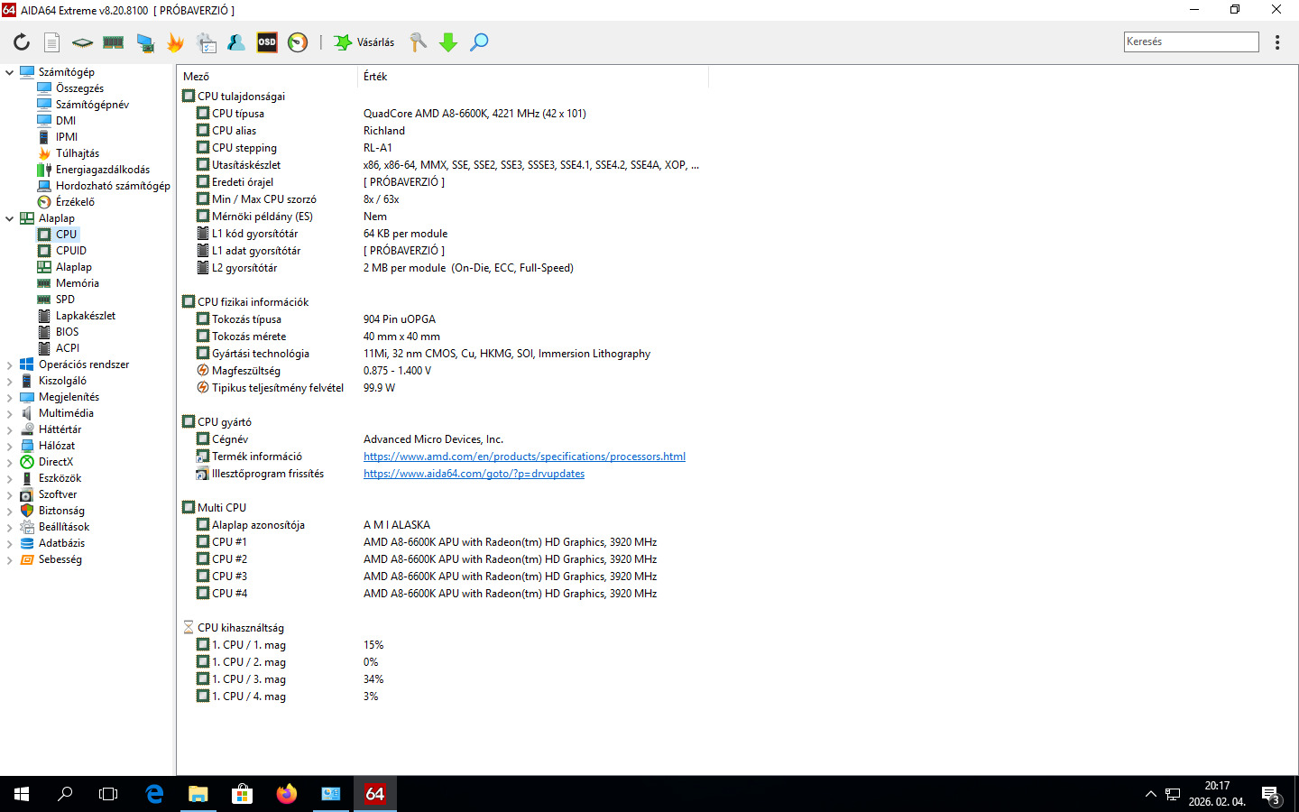Click the Refresh toolbar icon
This screenshot has width=1299, height=812.
click(x=22, y=42)
